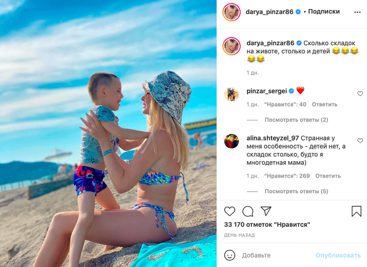367x267 pixels.
Task: Reply to alina.shteyzel_97's comment via Ответить
Action: tap(328, 176)
